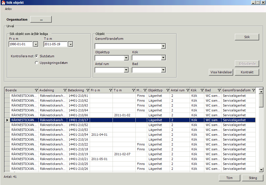266x185 pixels.
Task: Open the filter icon on Antal rum column header
Action: coord(188,90)
